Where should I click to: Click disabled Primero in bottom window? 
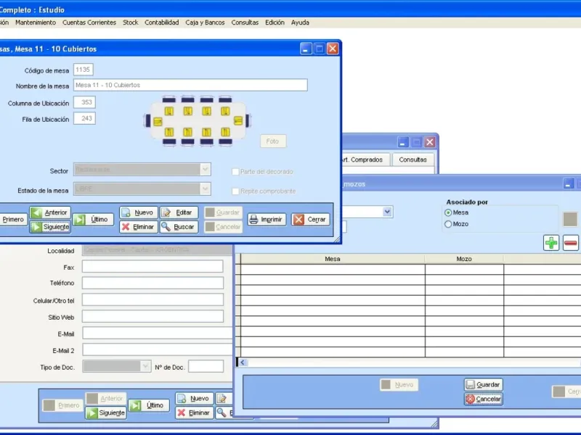coord(63,405)
